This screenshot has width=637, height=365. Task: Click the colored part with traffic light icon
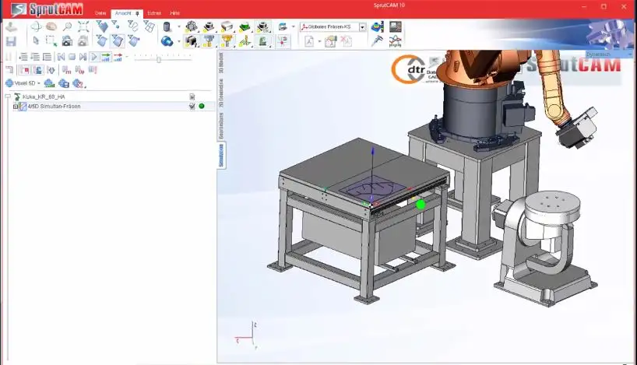point(378,26)
